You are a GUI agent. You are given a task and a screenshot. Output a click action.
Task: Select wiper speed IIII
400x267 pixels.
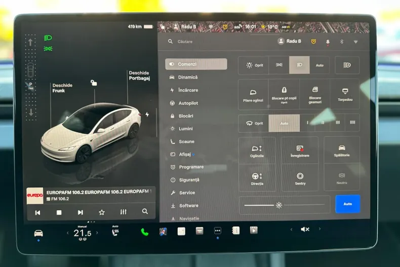[352, 123]
